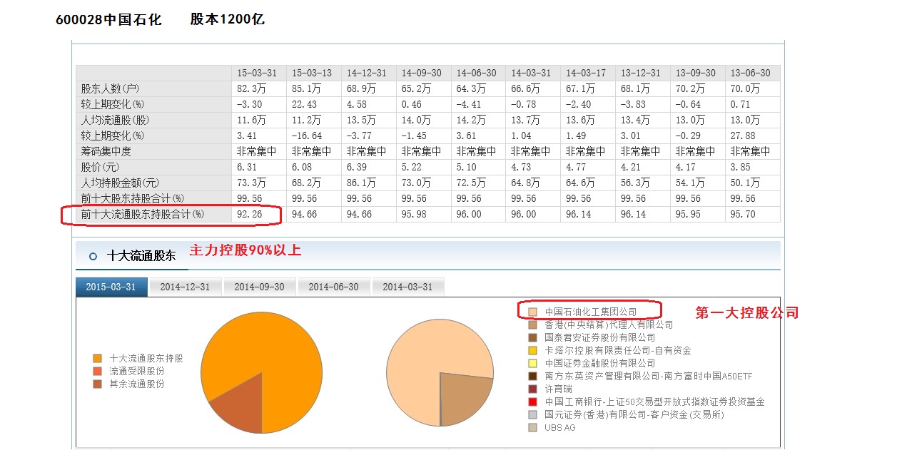Click the 13-06-30 column header
The image size is (897, 470).
[x=753, y=73]
